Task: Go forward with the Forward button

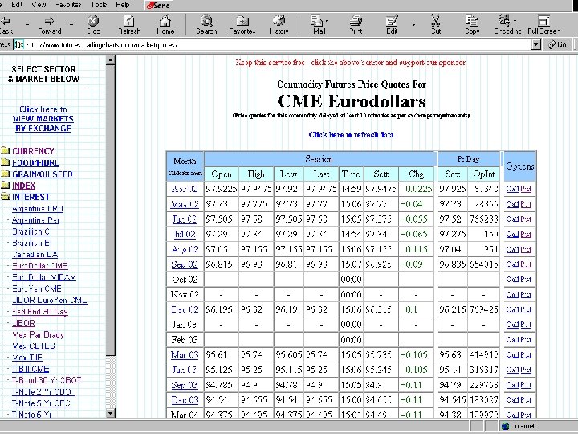Action: click(x=50, y=25)
